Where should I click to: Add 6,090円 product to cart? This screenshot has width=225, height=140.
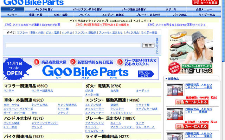[x=192, y=102]
